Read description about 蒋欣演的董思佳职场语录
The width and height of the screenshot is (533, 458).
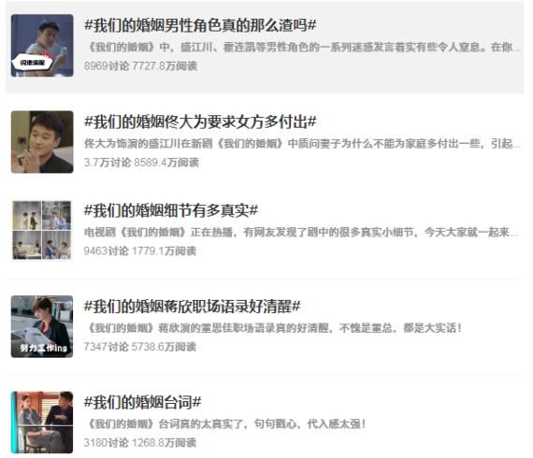tap(273, 328)
